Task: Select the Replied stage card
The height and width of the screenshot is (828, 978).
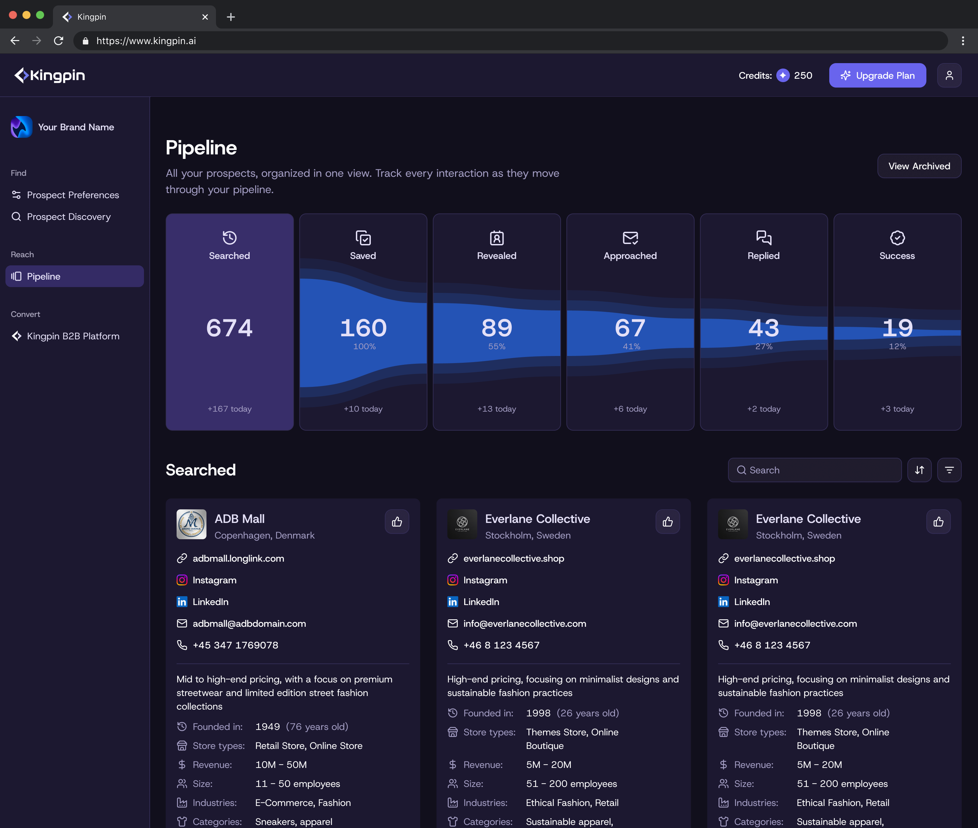Action: [764, 322]
